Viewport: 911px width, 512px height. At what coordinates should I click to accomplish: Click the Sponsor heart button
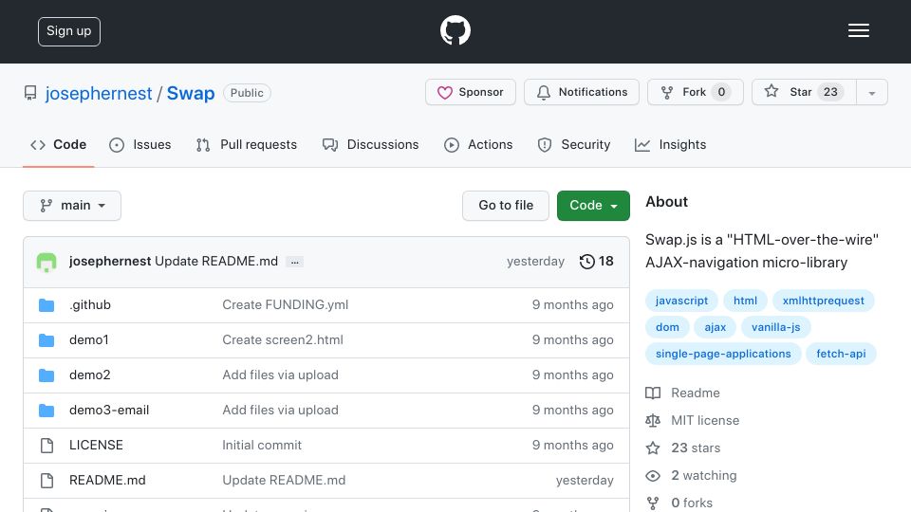pyautogui.click(x=471, y=92)
